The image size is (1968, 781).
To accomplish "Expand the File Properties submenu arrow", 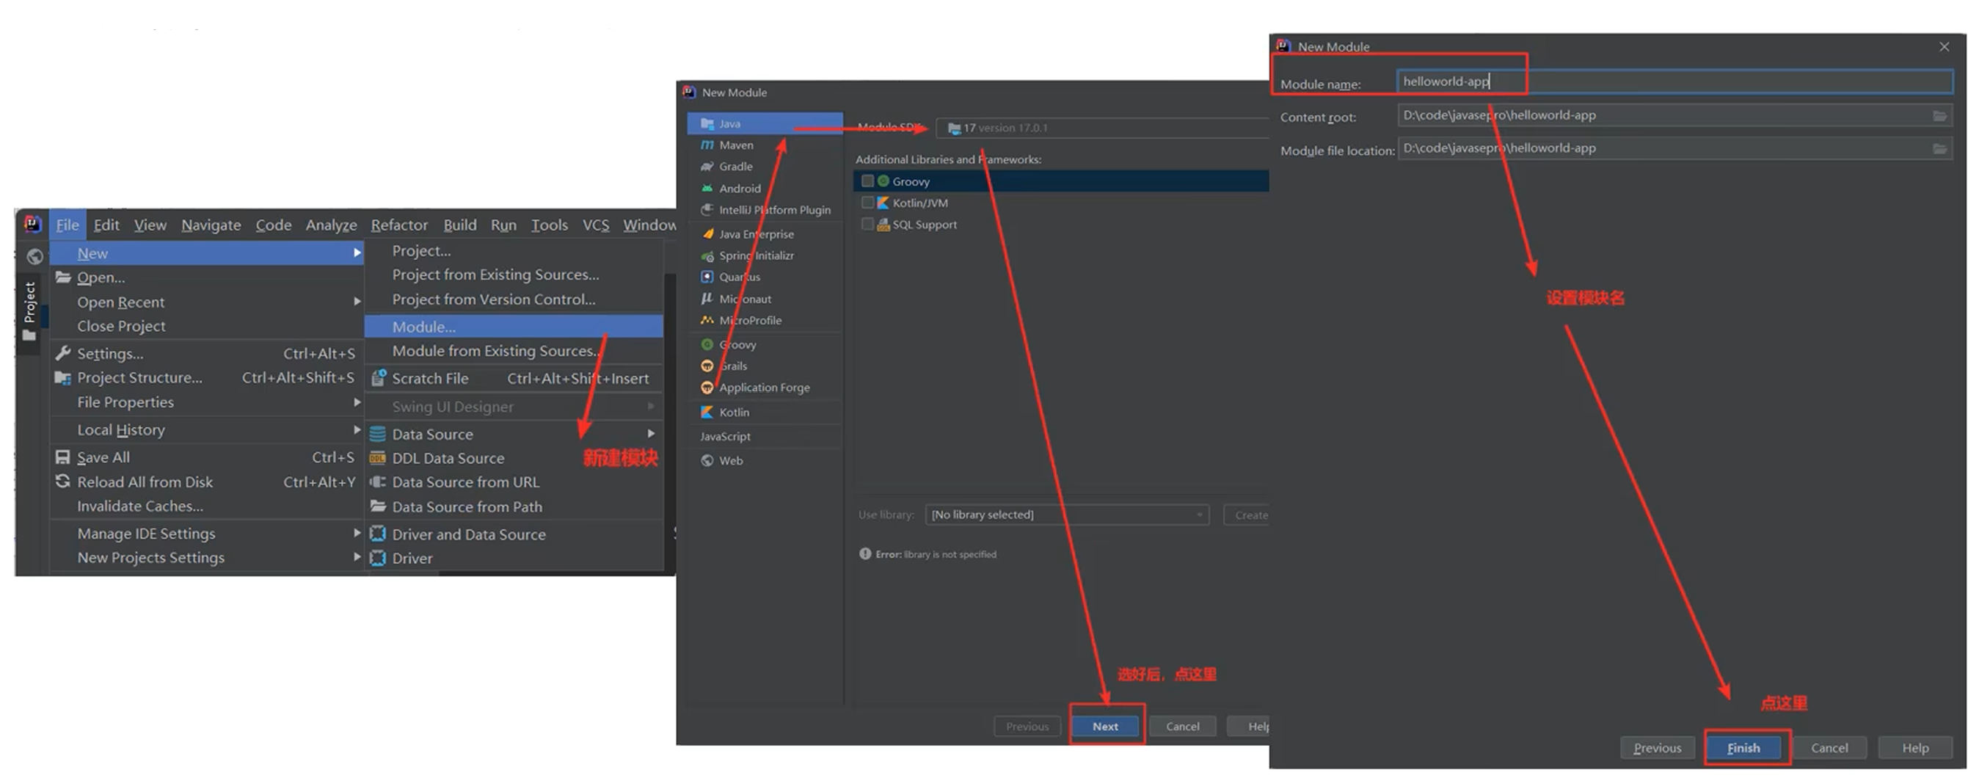I will click(357, 402).
